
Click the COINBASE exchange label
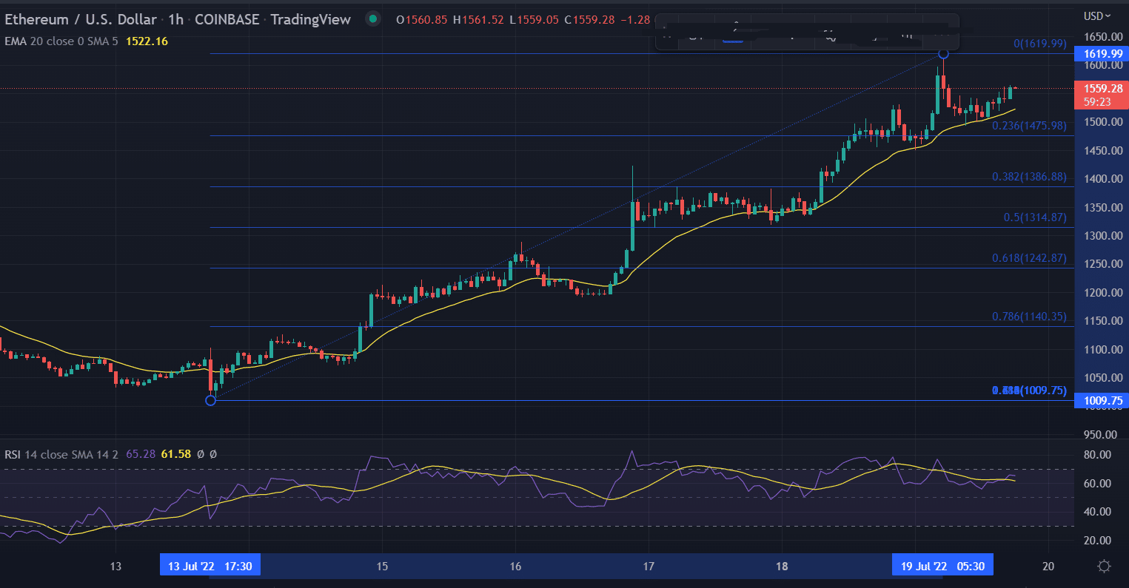point(227,19)
